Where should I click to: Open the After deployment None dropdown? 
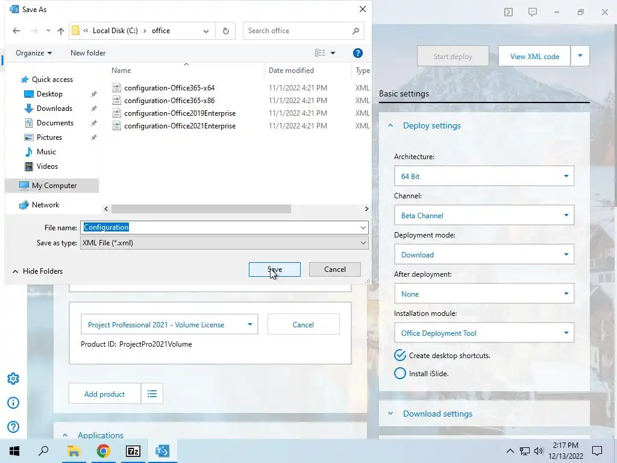tap(484, 294)
